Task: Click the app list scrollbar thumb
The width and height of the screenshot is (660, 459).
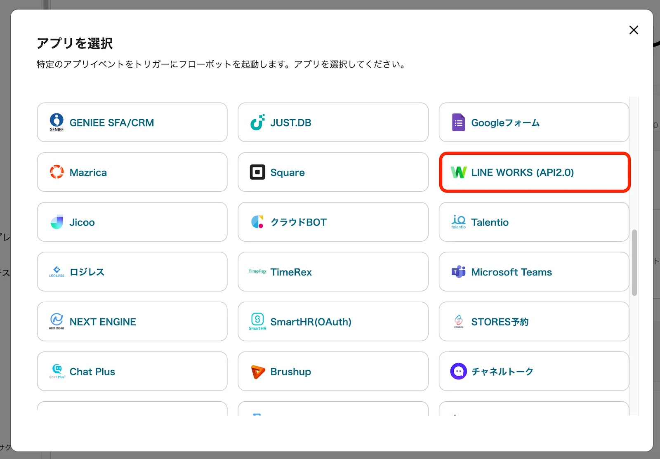Action: pos(634,262)
